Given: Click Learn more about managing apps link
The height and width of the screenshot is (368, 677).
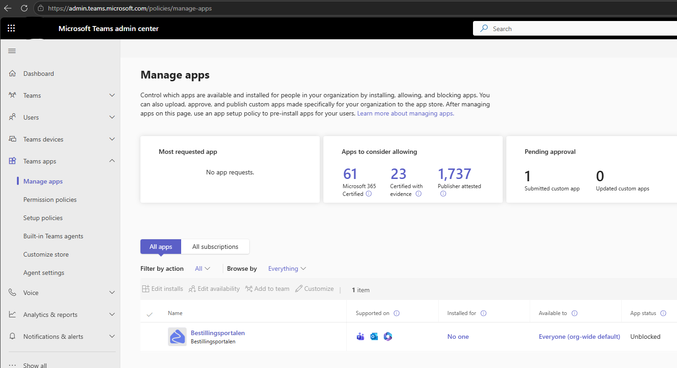Looking at the screenshot, I should (406, 113).
